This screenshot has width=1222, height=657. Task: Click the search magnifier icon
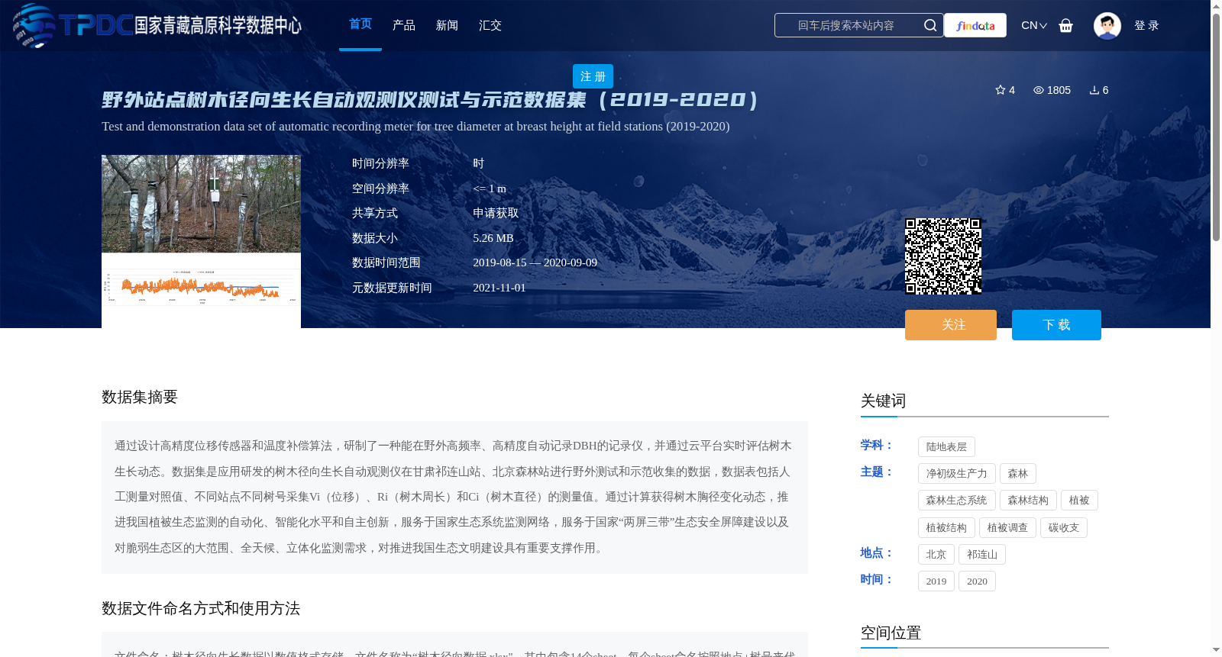coord(929,25)
